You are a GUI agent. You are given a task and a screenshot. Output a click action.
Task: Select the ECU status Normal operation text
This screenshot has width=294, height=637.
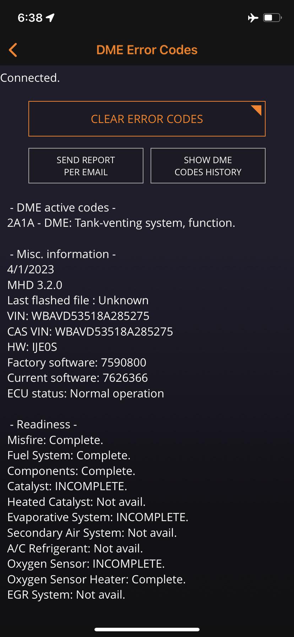(x=85, y=393)
